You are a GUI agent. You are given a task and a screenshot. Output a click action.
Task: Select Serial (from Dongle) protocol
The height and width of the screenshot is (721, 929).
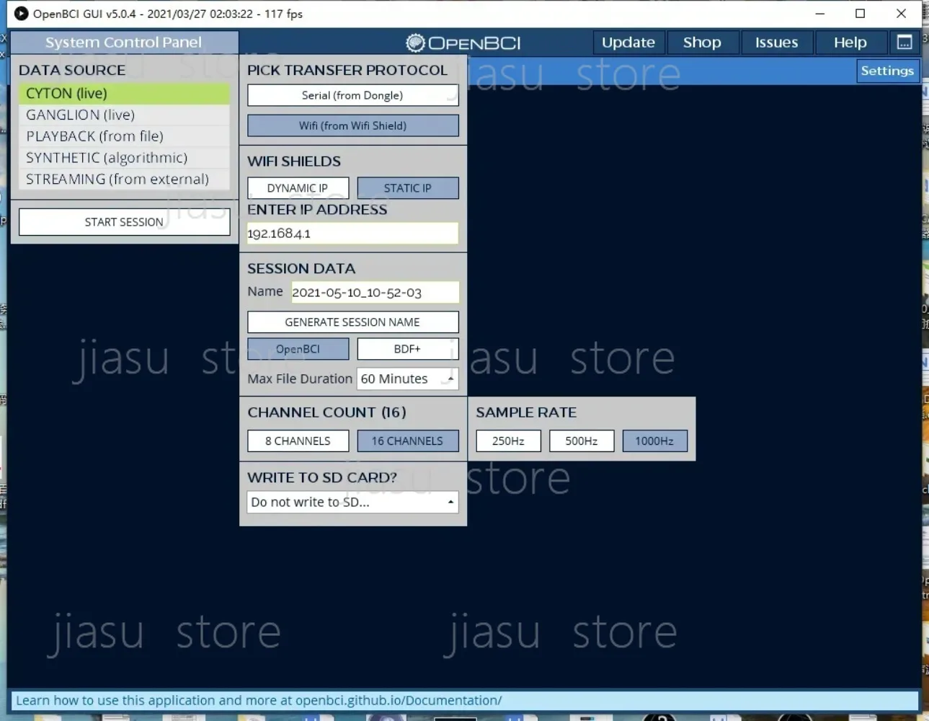click(353, 95)
